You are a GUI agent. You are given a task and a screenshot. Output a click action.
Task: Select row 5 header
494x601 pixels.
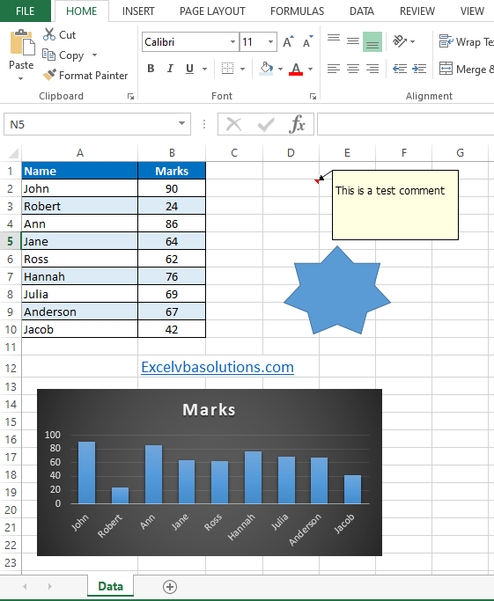(x=11, y=241)
